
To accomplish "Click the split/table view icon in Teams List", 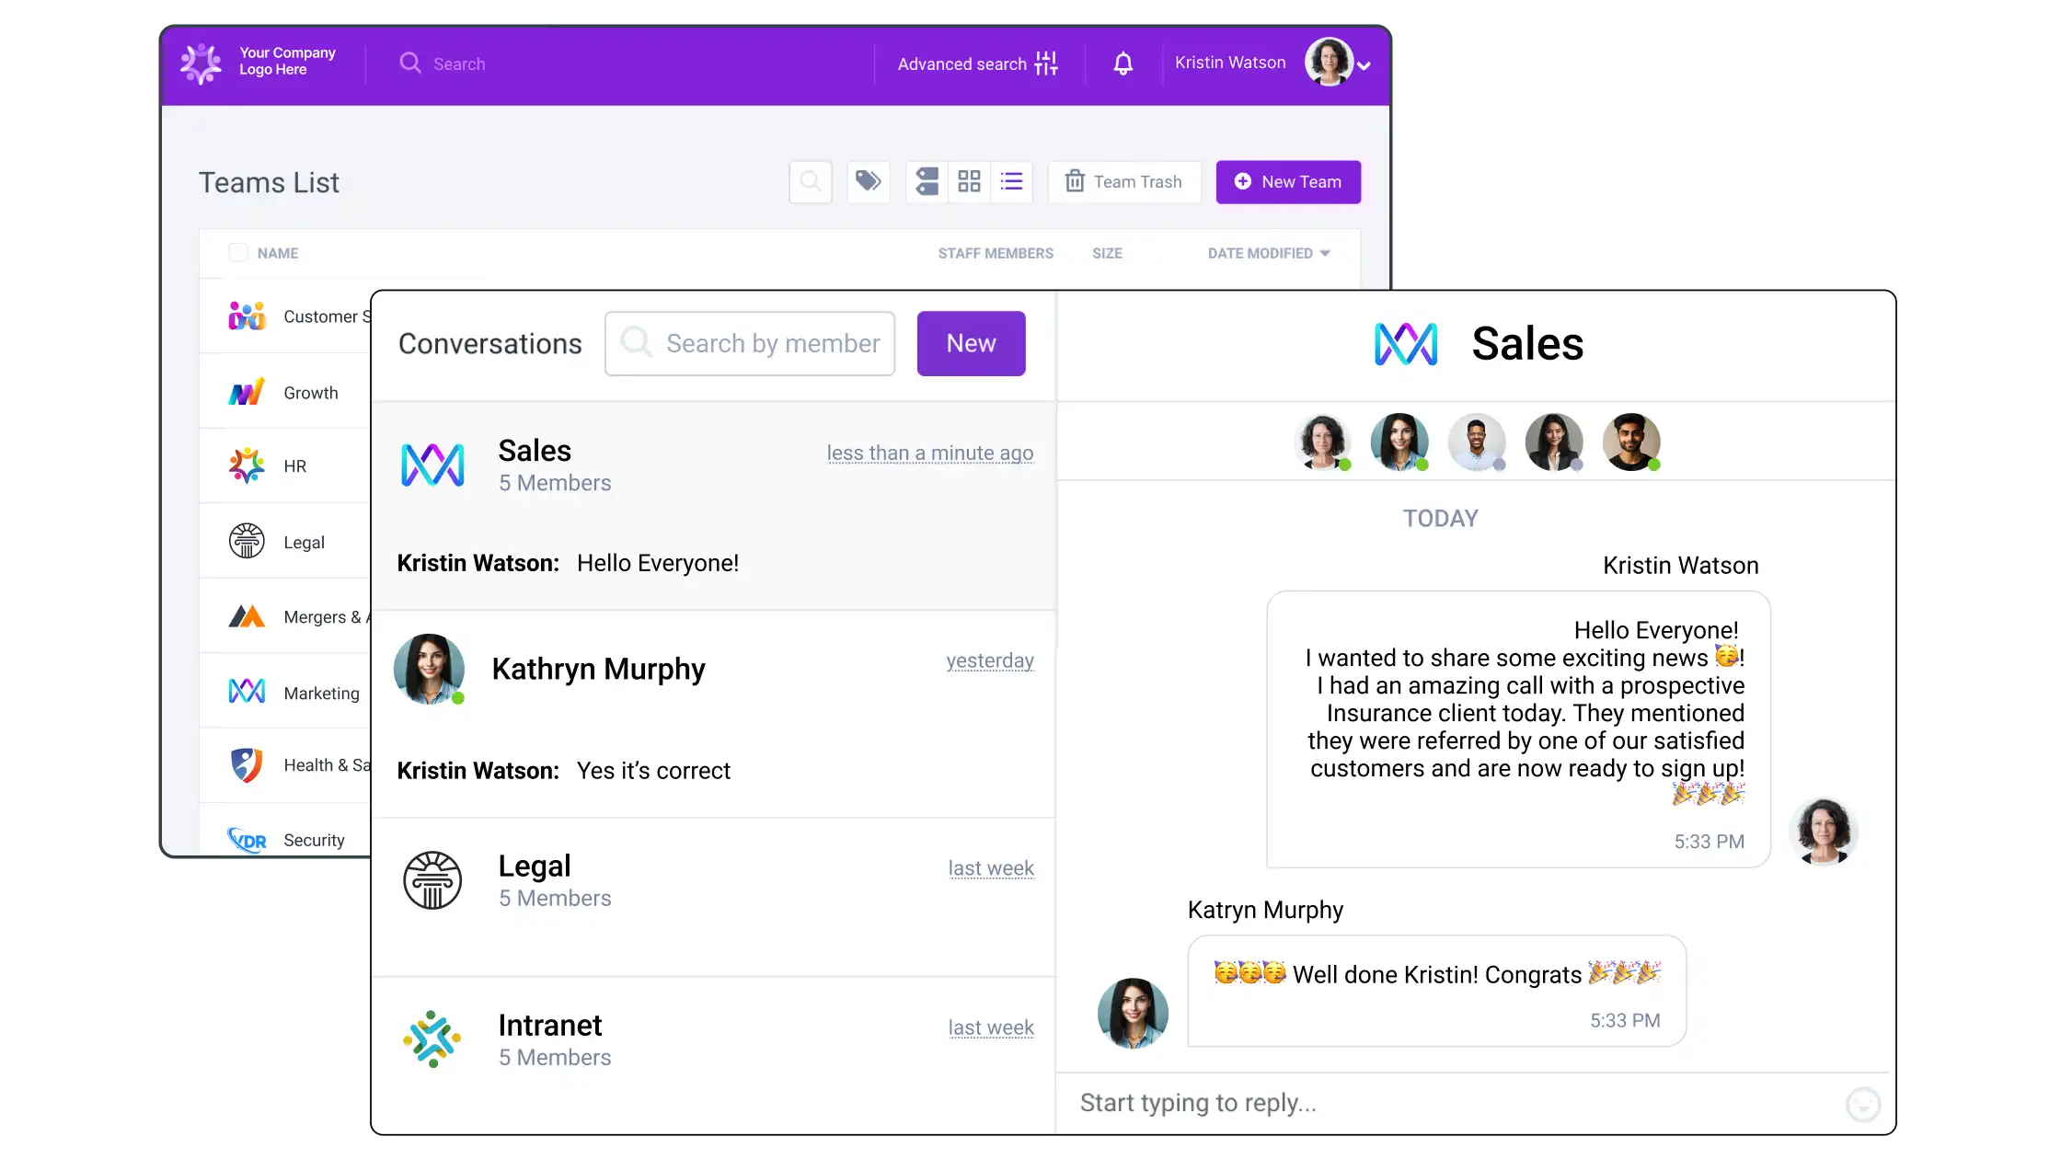I will (x=927, y=181).
